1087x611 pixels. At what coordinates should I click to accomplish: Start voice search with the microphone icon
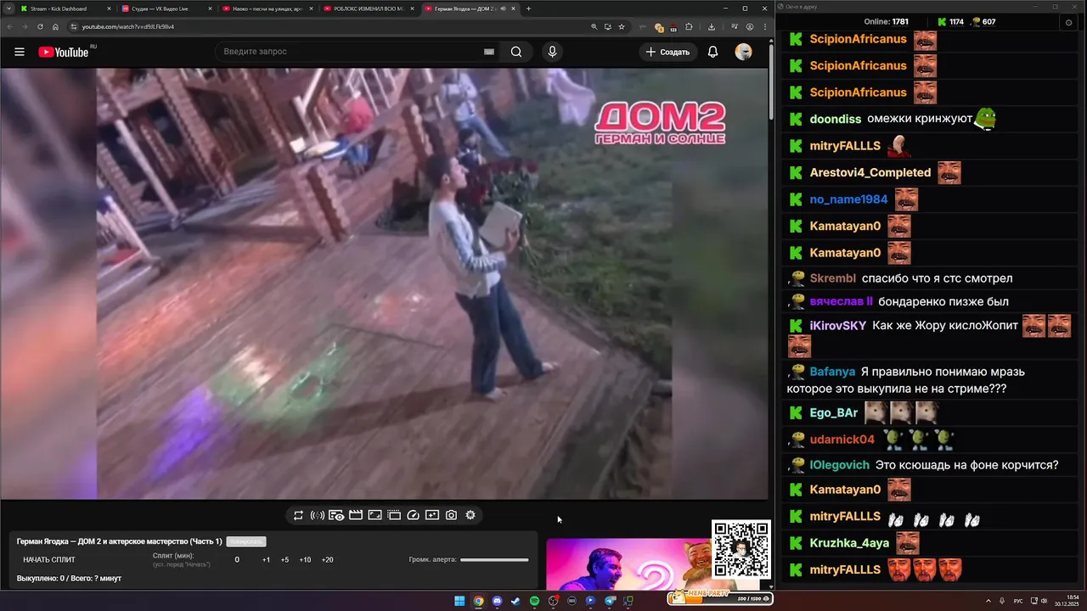click(552, 52)
